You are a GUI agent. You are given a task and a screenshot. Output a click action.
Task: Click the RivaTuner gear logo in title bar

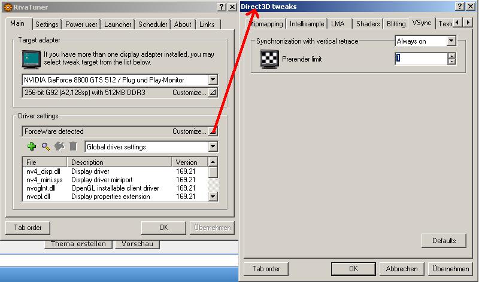pos(8,7)
